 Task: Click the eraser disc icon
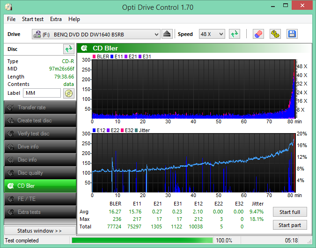(x=258, y=34)
